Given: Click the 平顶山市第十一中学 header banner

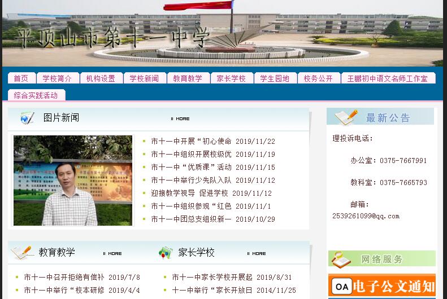Looking at the screenshot, I should 222,33.
